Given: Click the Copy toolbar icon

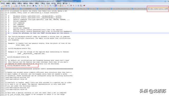Looking at the screenshot, I should [x=22, y=6].
